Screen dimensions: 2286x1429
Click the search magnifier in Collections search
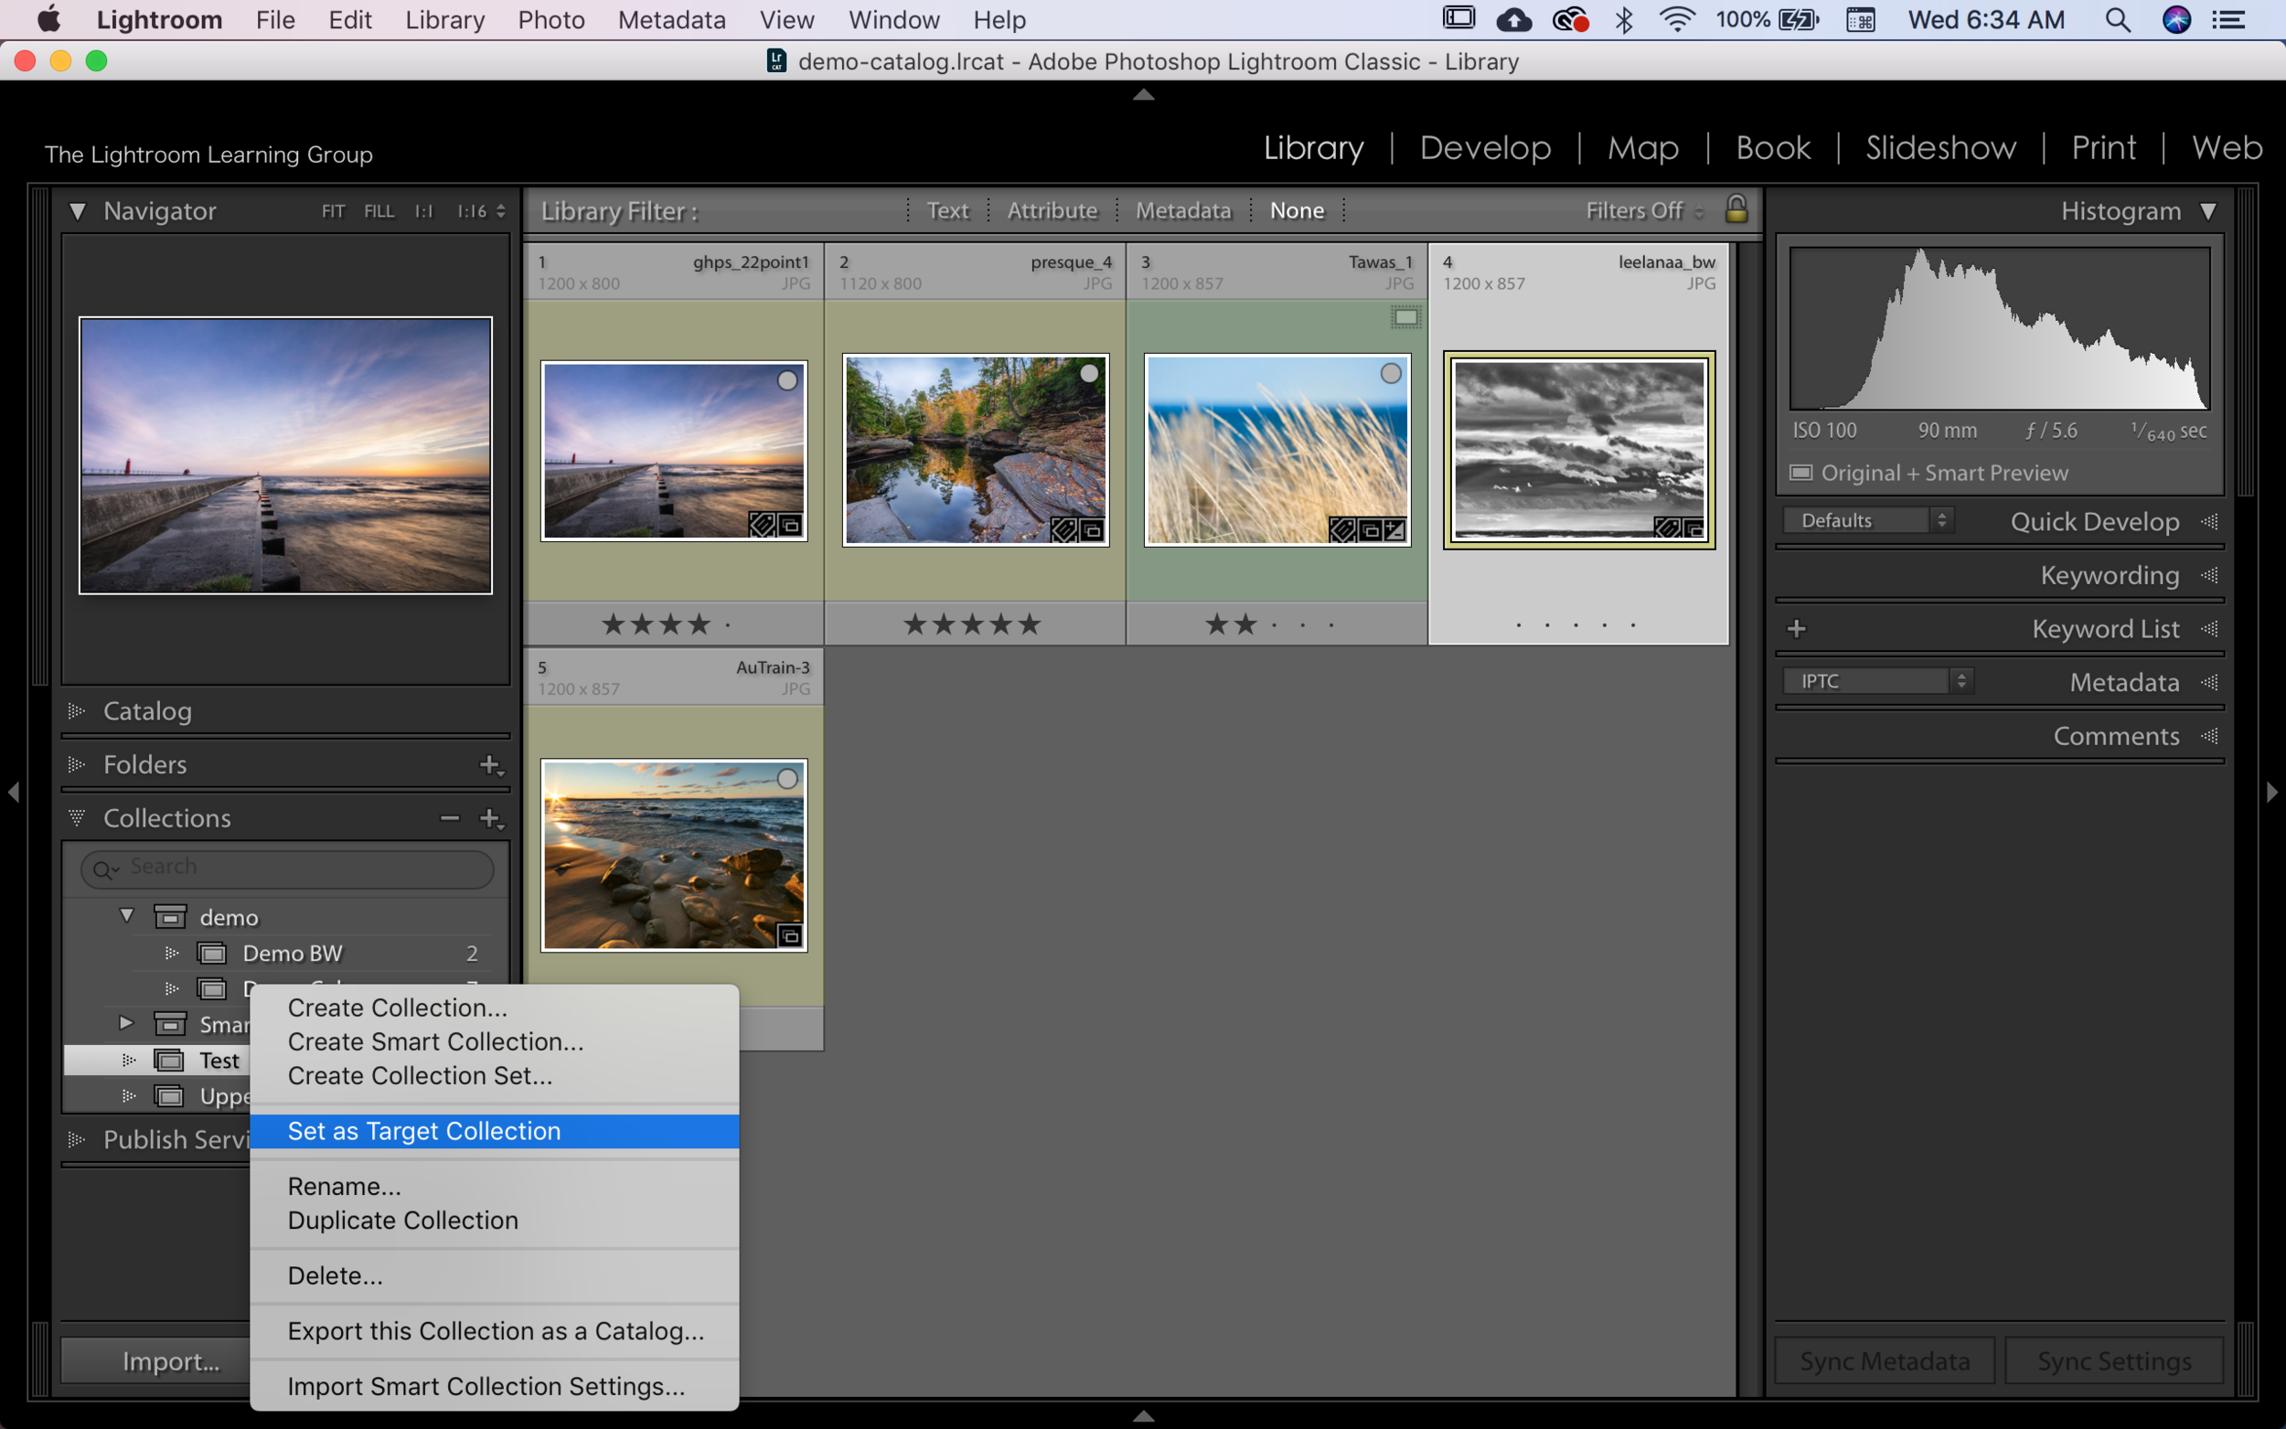pyautogui.click(x=103, y=869)
